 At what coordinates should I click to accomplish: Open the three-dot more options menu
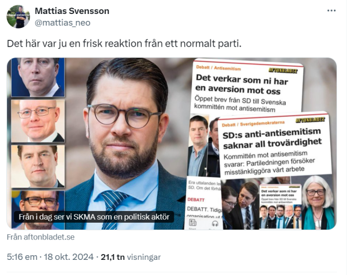(x=331, y=10)
